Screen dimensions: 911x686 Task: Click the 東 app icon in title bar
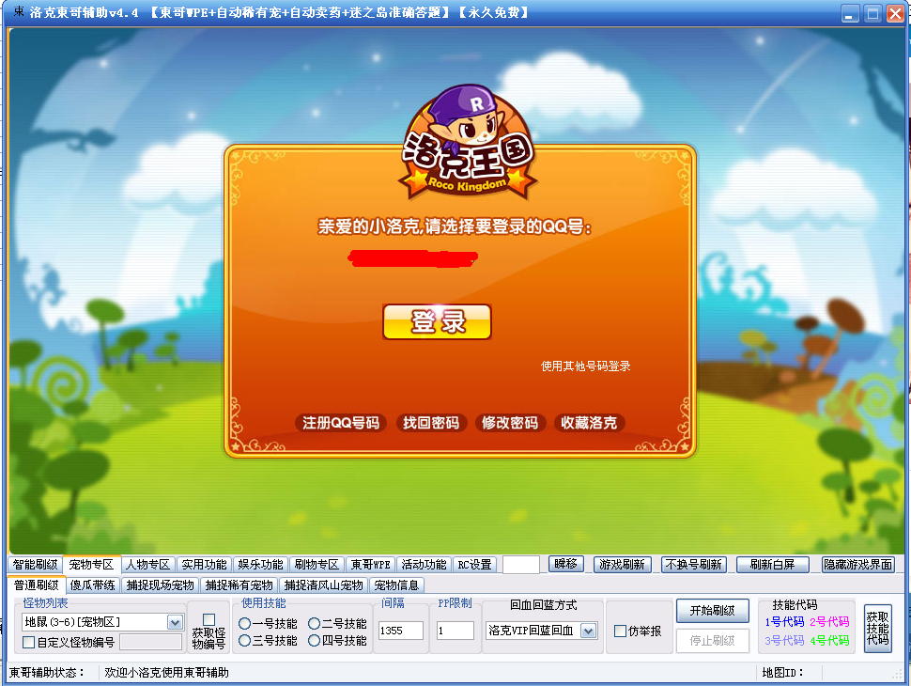tap(18, 11)
